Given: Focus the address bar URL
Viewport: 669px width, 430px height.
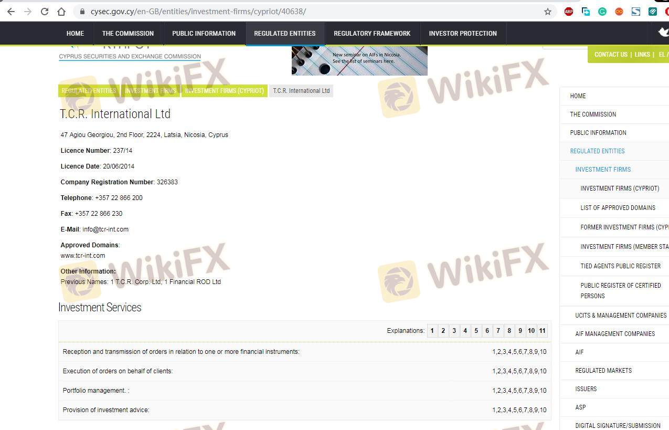Looking at the screenshot, I should pos(198,11).
